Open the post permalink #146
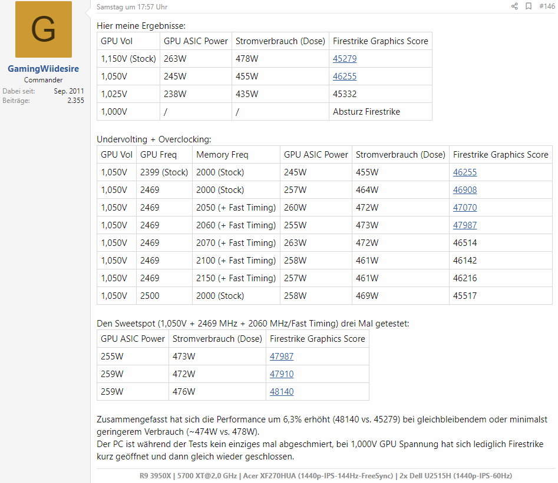Screen dimensions: 558x483 point(547,6)
